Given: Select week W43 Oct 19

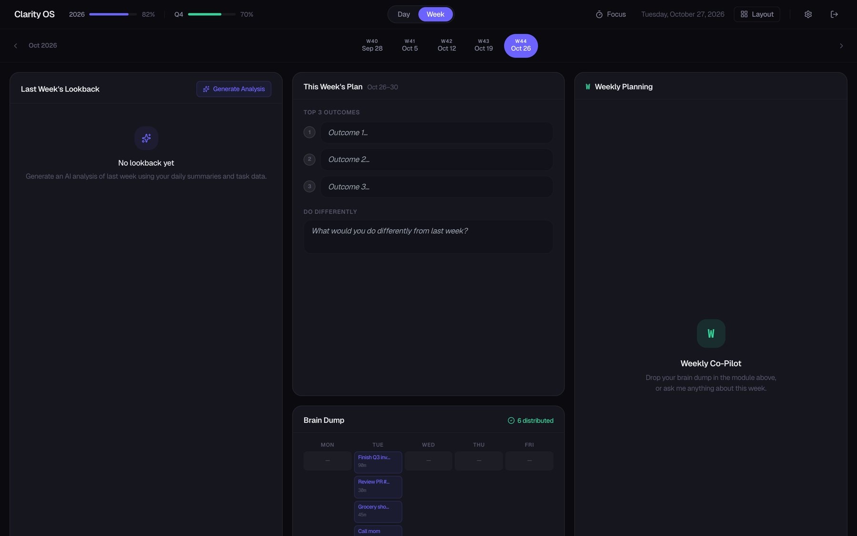Looking at the screenshot, I should (x=484, y=45).
